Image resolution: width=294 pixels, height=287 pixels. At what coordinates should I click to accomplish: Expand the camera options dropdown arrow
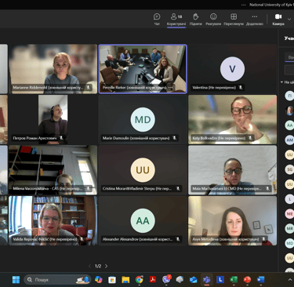[x=289, y=19]
